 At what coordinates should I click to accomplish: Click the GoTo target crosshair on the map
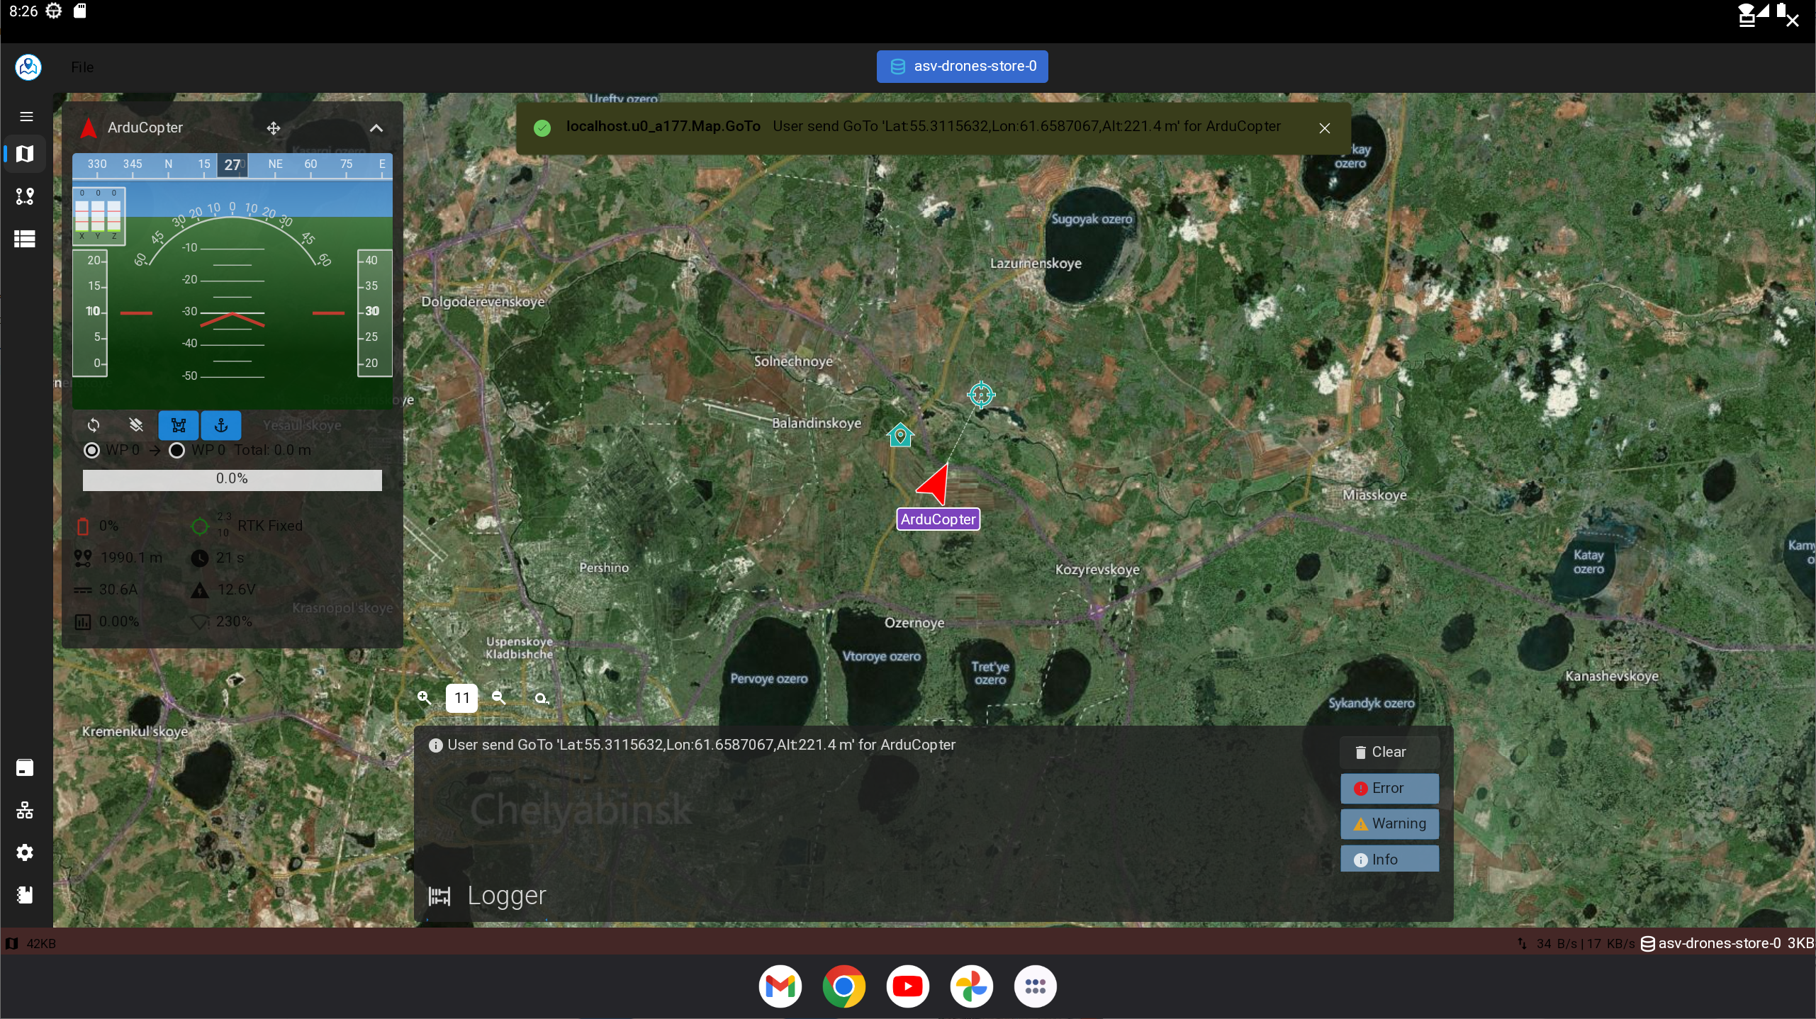[x=981, y=394]
